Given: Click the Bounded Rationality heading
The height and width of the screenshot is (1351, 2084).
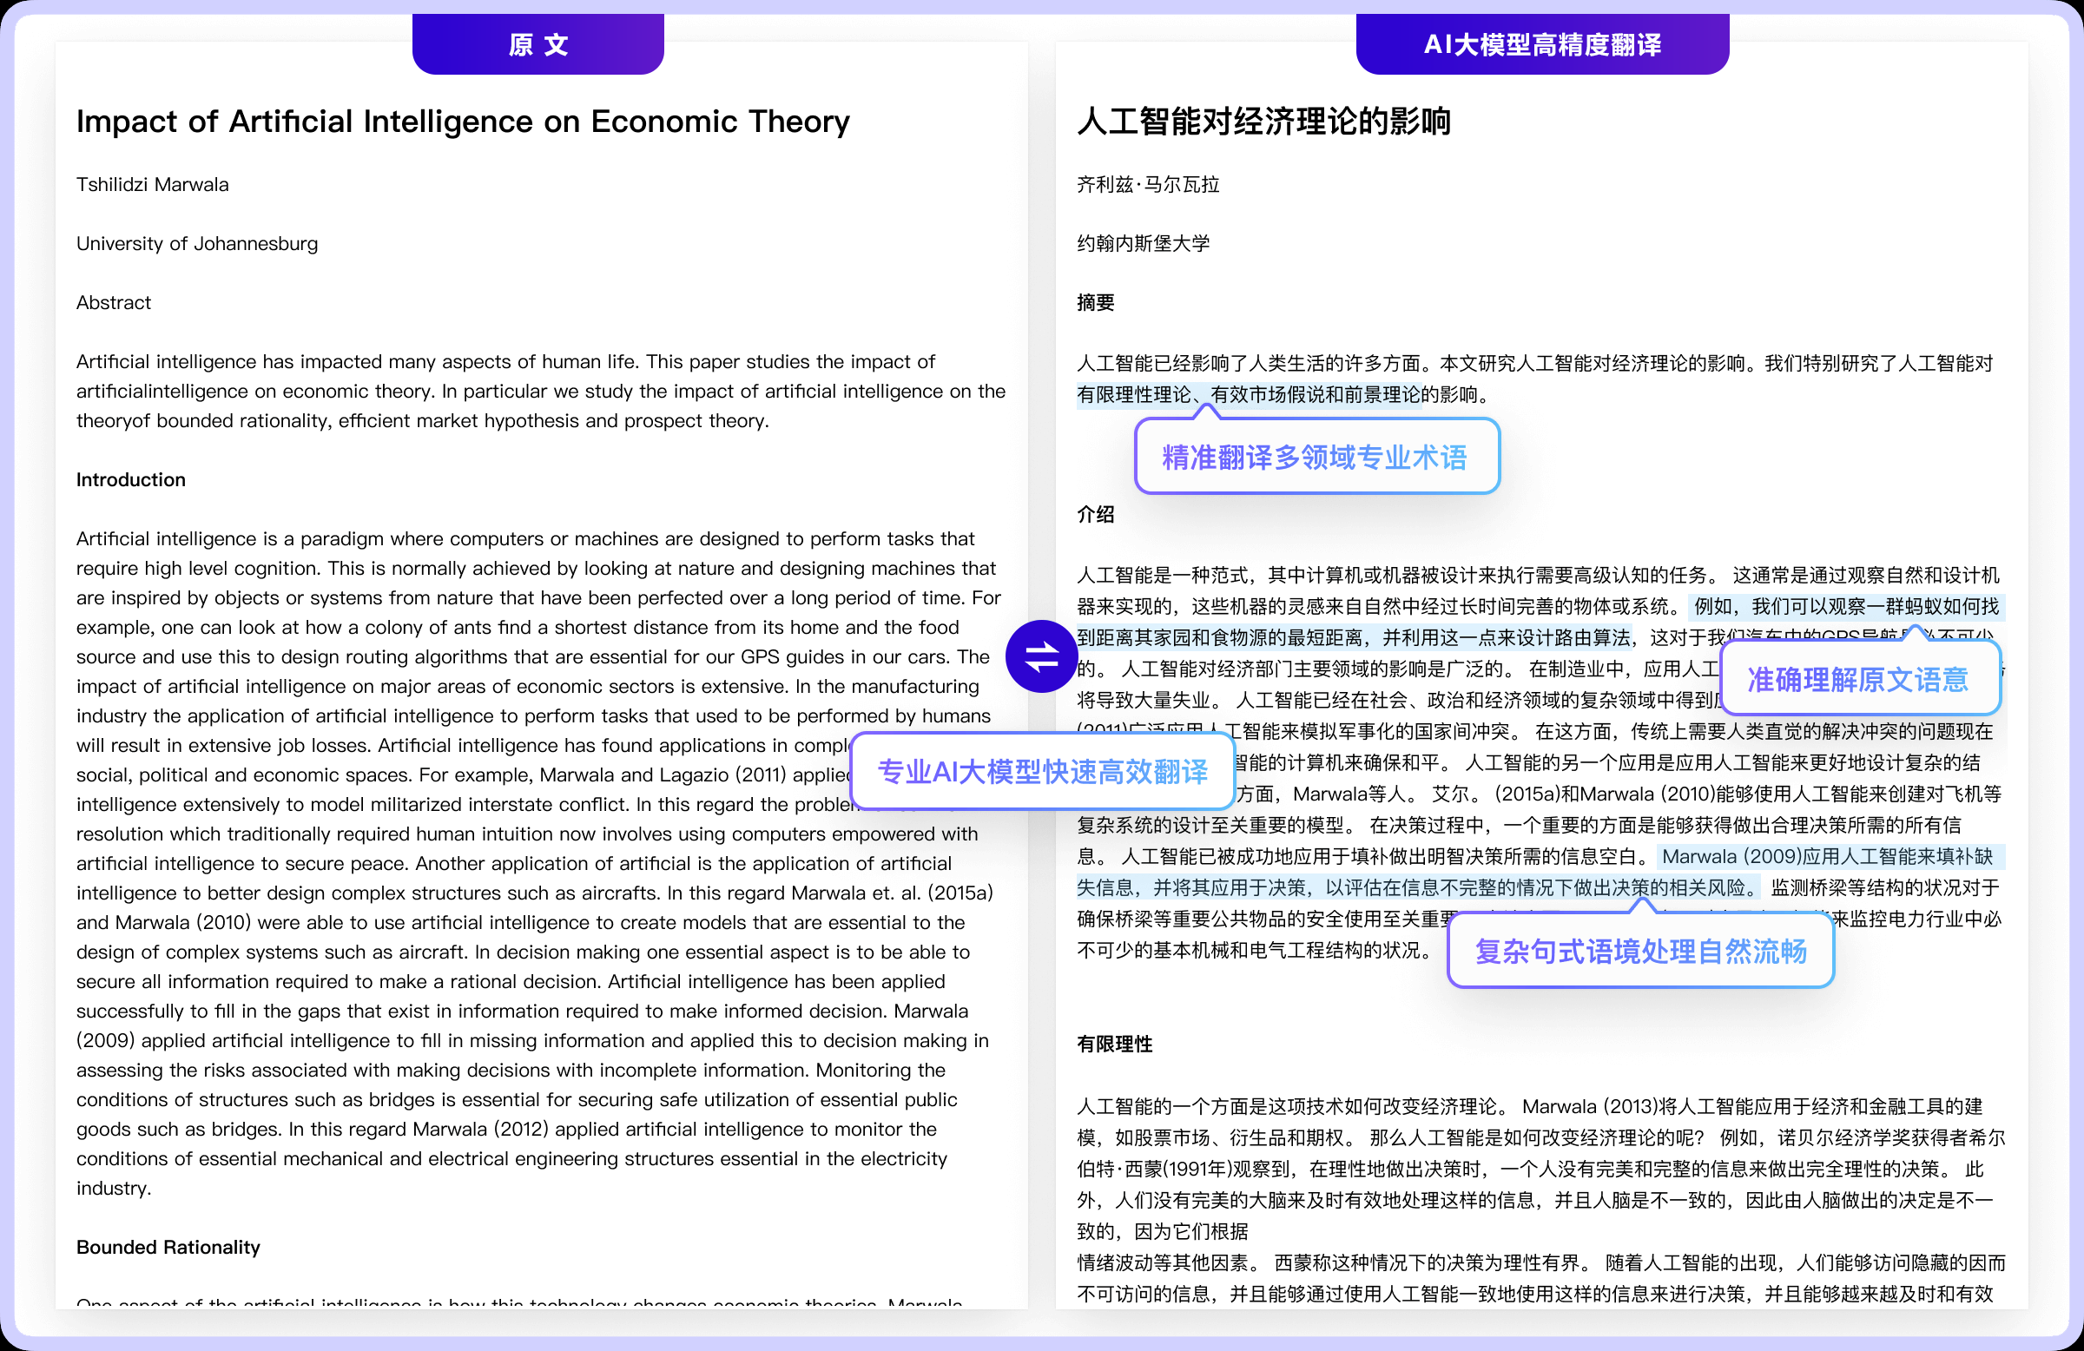Looking at the screenshot, I should click(168, 1247).
